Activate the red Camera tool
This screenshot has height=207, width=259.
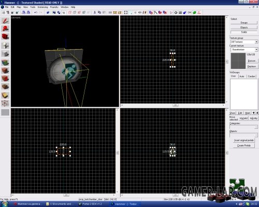[x=5, y=37]
